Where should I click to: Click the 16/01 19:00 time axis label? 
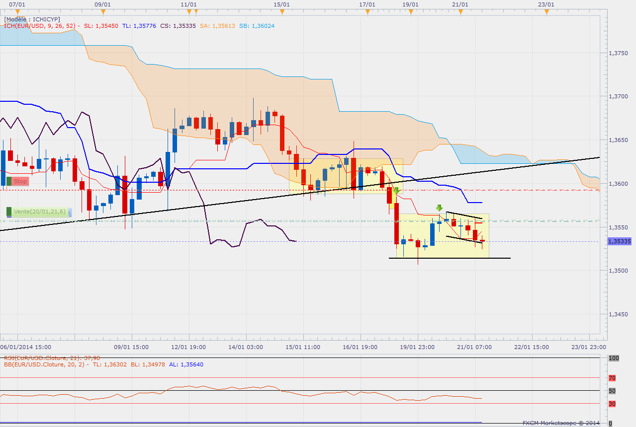click(361, 347)
